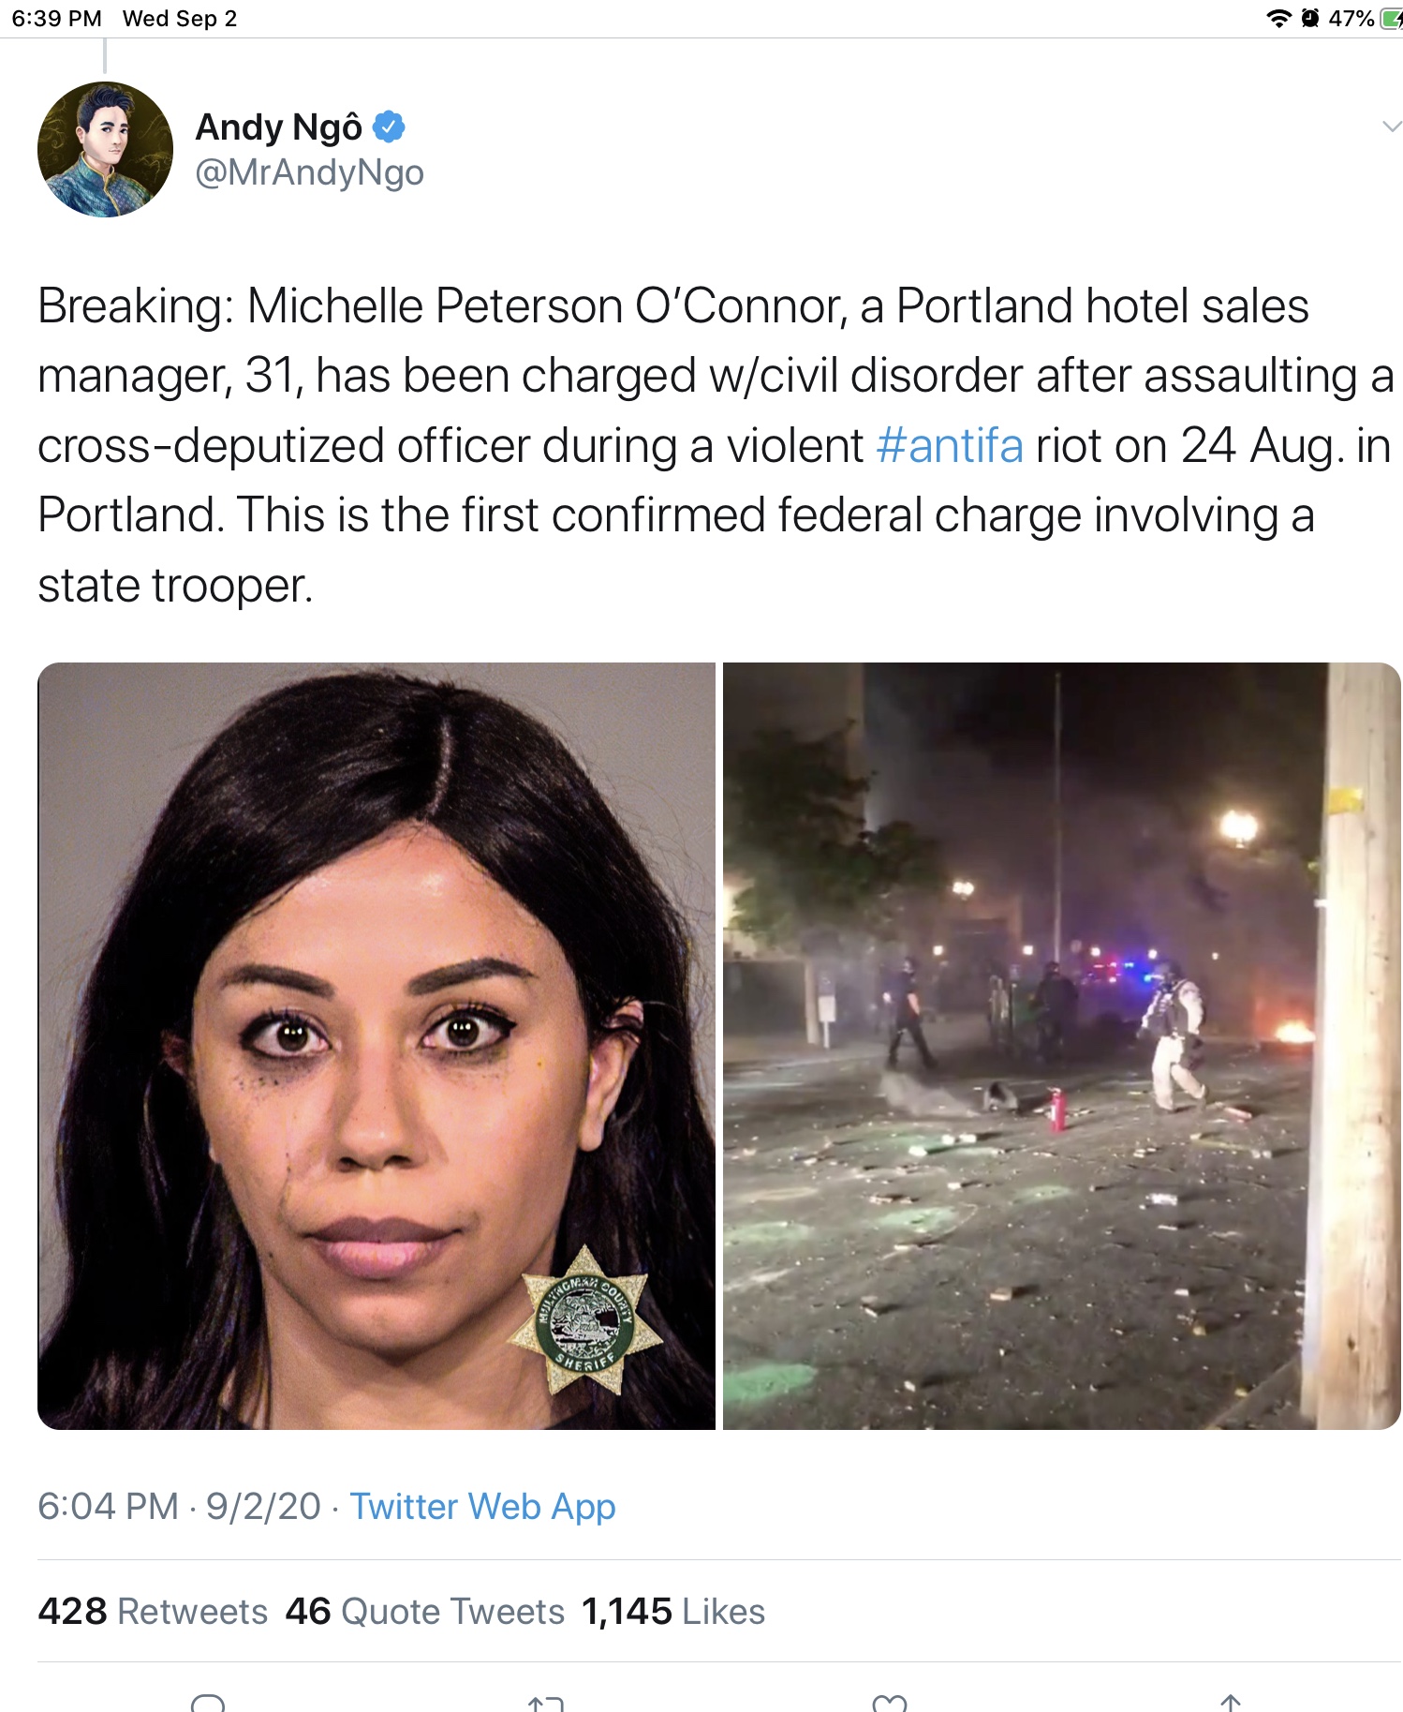Tap the alarm clock status icon

1310,18
